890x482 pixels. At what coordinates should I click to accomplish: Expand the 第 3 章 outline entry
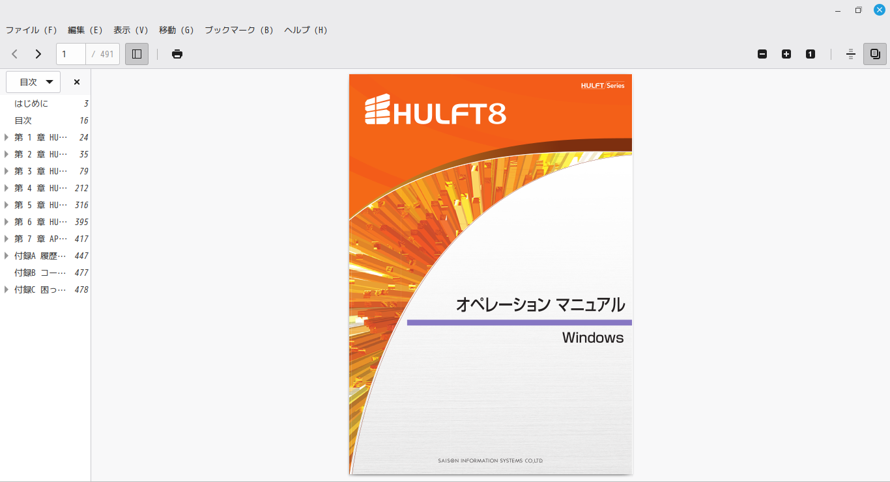click(7, 171)
